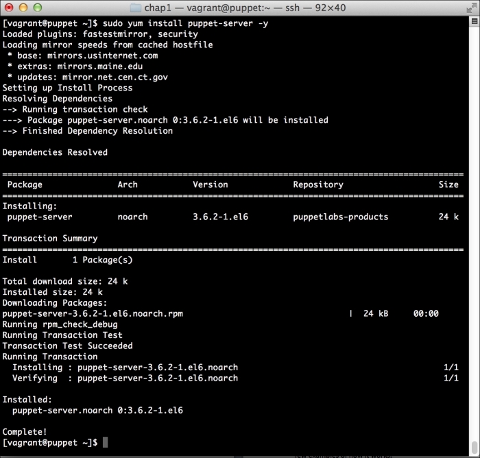480x458 pixels.
Task: Close the terminal window with red button
Action: click(x=9, y=8)
